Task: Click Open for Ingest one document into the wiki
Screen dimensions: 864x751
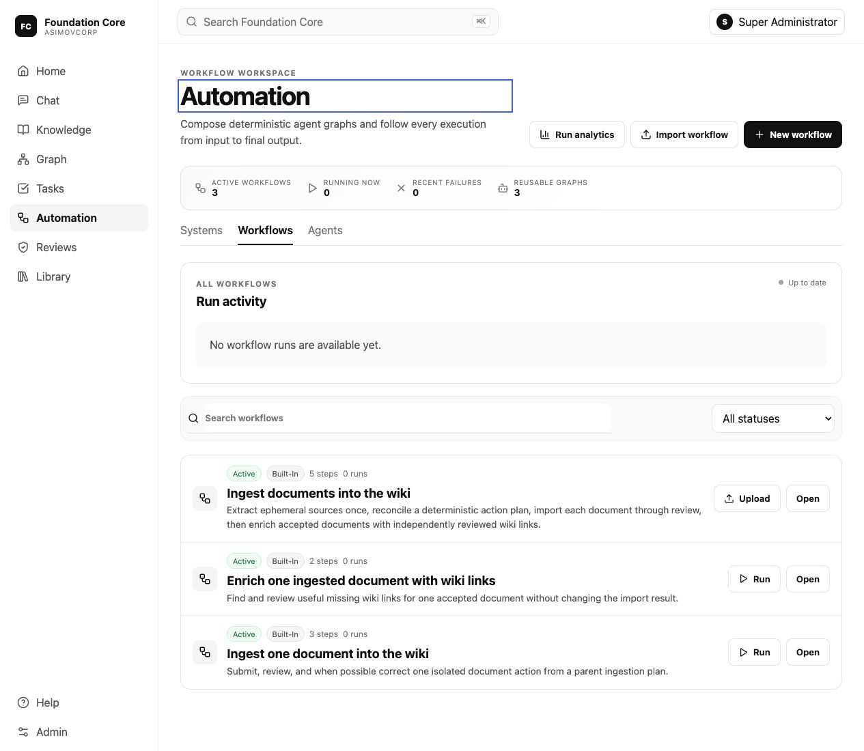Action: [808, 652]
